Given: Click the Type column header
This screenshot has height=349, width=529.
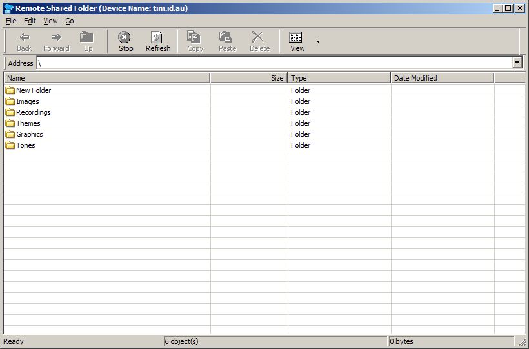Looking at the screenshot, I should 339,78.
